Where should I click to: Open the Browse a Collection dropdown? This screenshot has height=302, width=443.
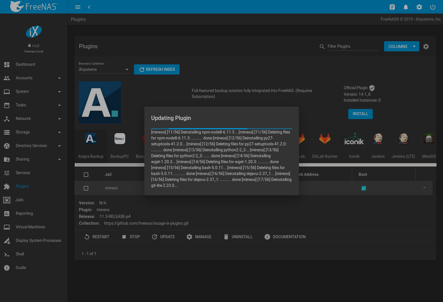click(x=104, y=69)
